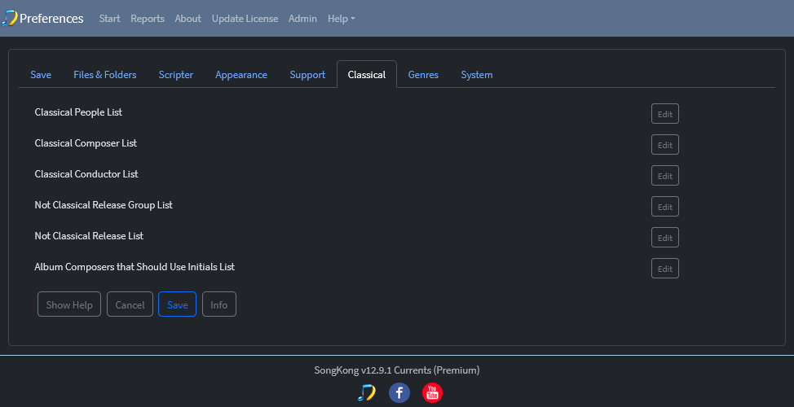This screenshot has width=794, height=407.
Task: Open Reports in navigation bar
Action: tap(148, 18)
